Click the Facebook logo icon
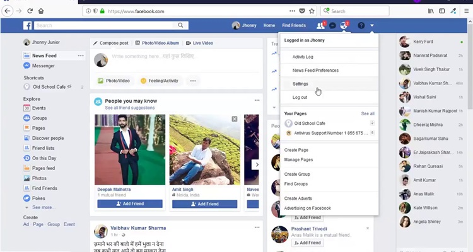473x252 pixels. [28, 25]
